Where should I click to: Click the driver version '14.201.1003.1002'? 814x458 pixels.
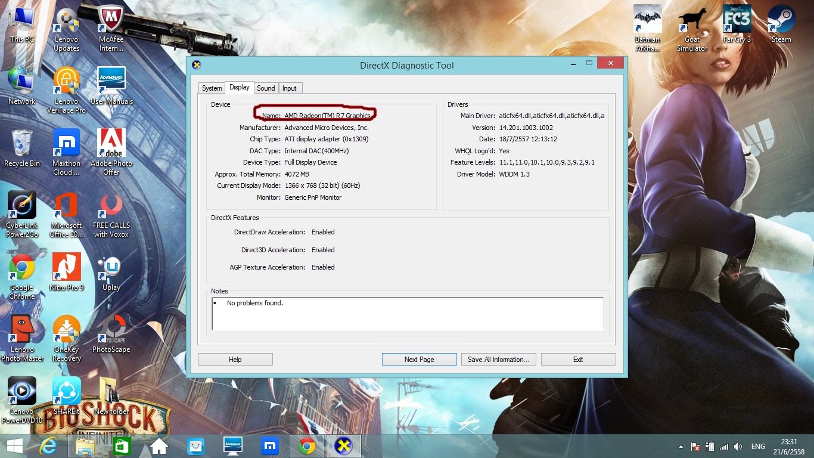(x=526, y=128)
